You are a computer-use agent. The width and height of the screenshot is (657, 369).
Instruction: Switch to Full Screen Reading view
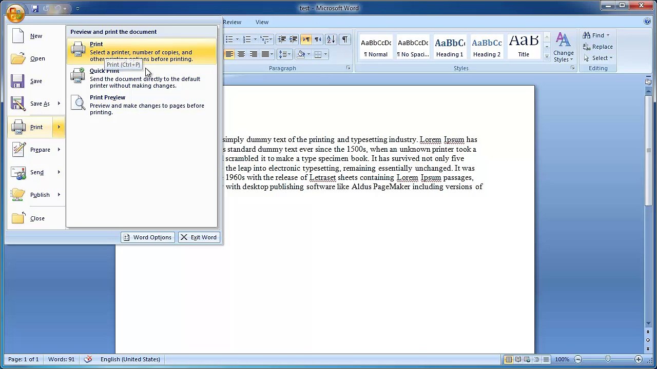click(x=518, y=359)
